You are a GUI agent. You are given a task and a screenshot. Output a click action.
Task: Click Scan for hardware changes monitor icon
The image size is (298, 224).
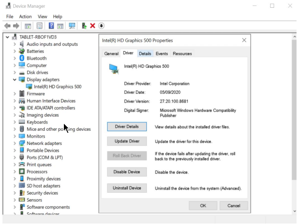point(72,26)
